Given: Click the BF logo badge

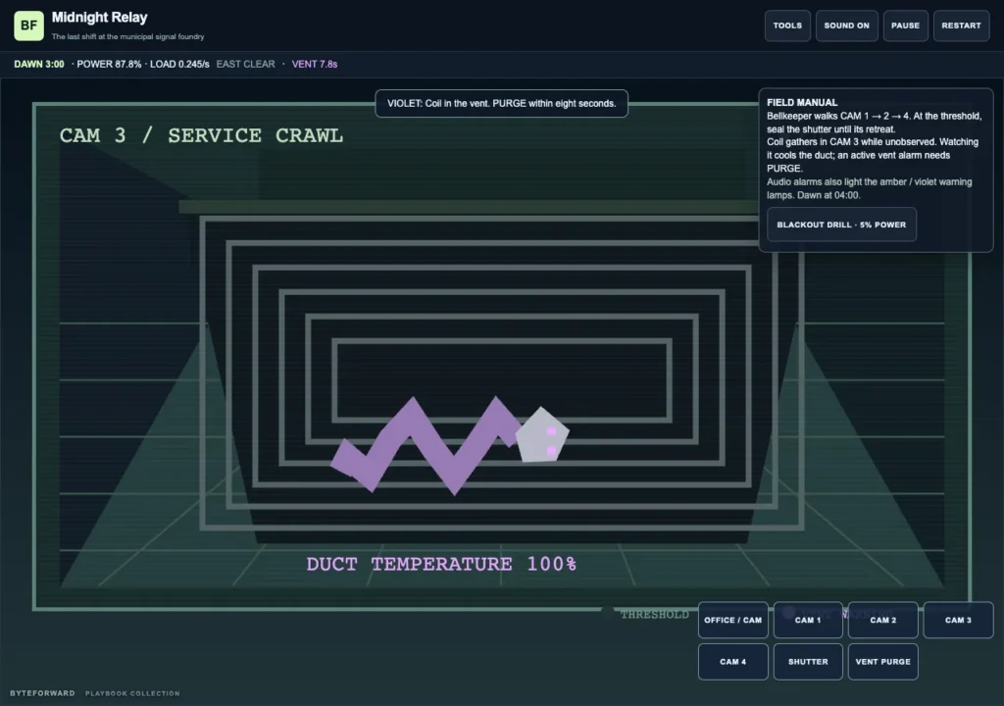Looking at the screenshot, I should pyautogui.click(x=28, y=25).
